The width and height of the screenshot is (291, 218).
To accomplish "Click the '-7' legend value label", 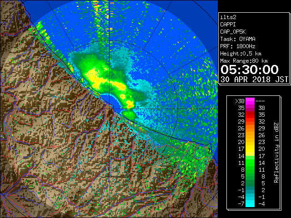I will click(241, 204).
